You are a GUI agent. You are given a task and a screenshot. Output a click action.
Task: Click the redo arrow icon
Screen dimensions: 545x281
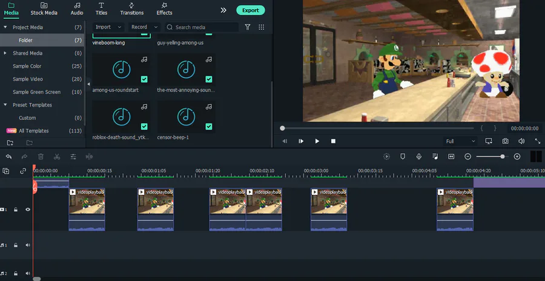[x=24, y=157]
